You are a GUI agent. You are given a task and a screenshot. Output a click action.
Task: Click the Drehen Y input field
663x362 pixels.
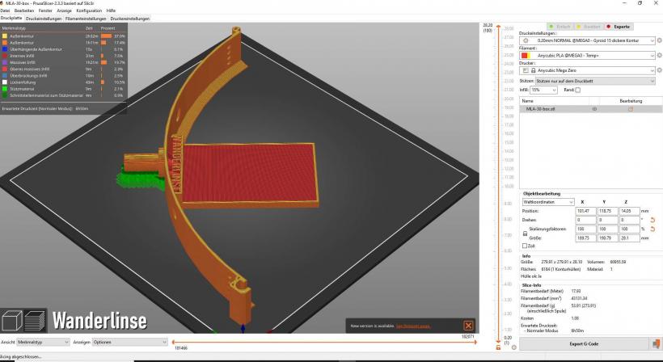point(607,220)
